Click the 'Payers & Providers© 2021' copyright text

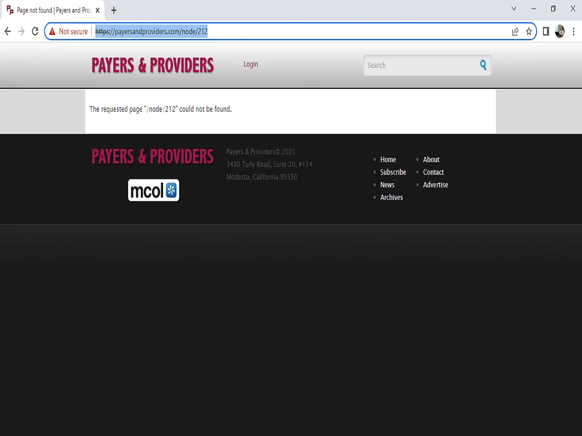coord(261,152)
